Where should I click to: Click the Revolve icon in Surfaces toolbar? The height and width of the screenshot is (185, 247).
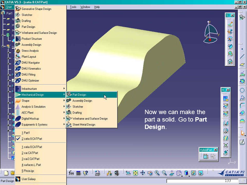tap(230, 31)
